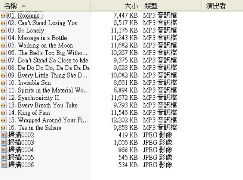Select file name 02. Can't Stand Losing You
The image size is (243, 180).
(43, 23)
